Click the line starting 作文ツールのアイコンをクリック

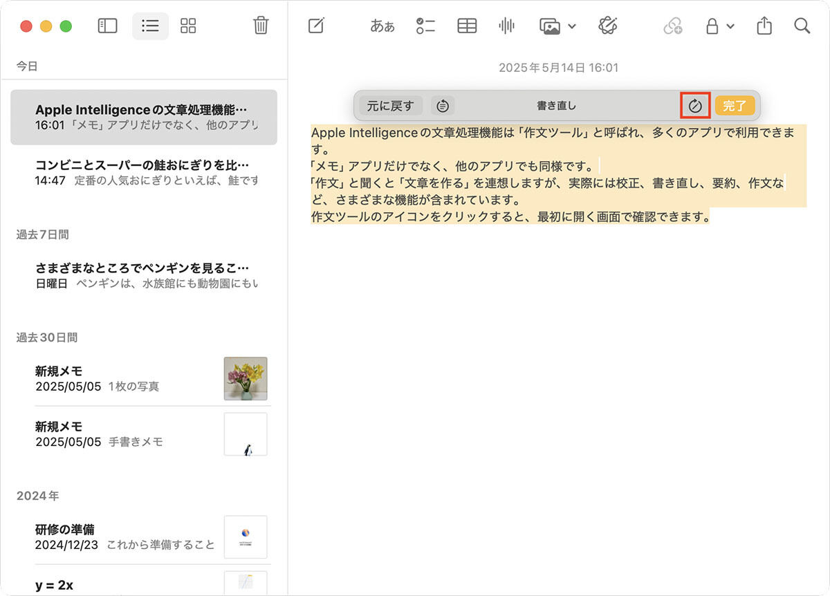[x=511, y=216]
